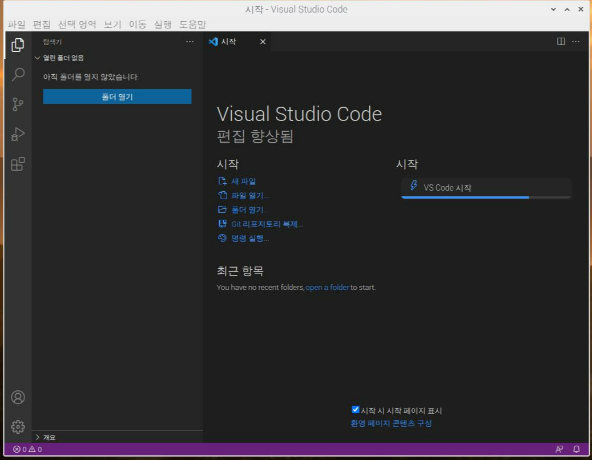Click the 명령 실행... link

click(x=250, y=239)
